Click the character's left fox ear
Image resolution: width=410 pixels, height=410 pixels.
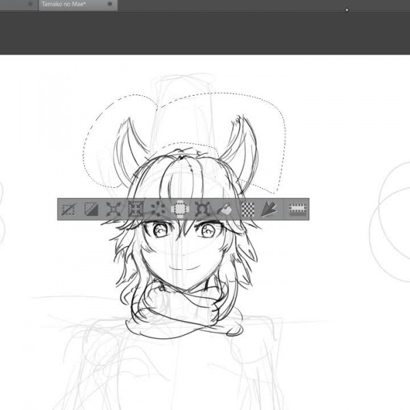click(x=128, y=153)
